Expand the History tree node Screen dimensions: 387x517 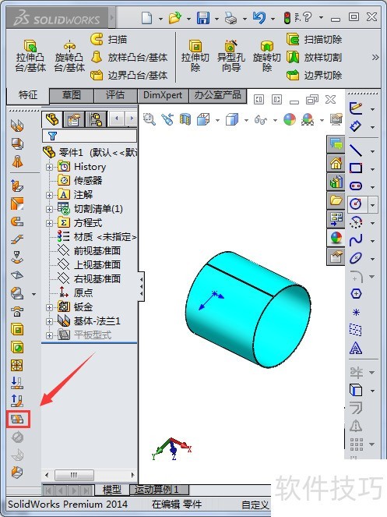(x=49, y=167)
